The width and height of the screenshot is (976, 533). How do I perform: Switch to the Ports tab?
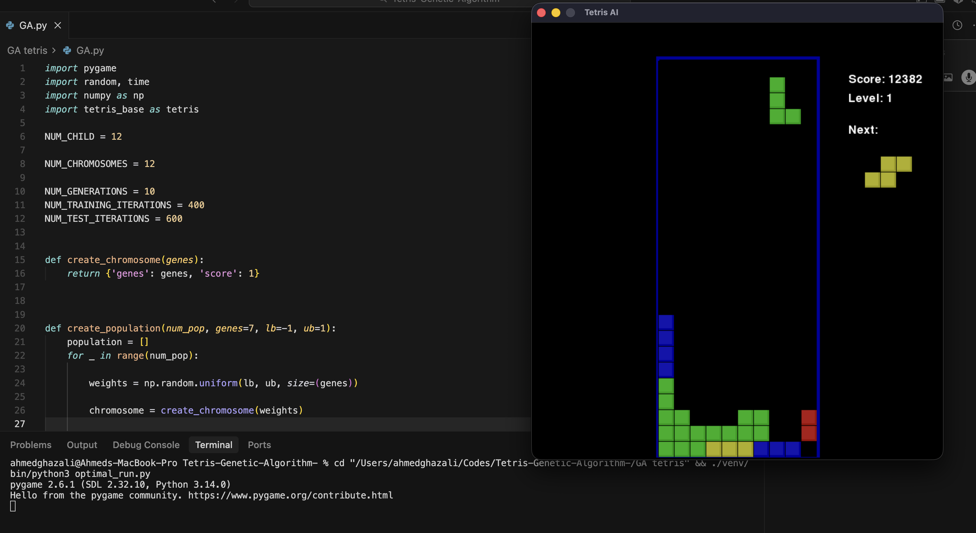pos(259,445)
